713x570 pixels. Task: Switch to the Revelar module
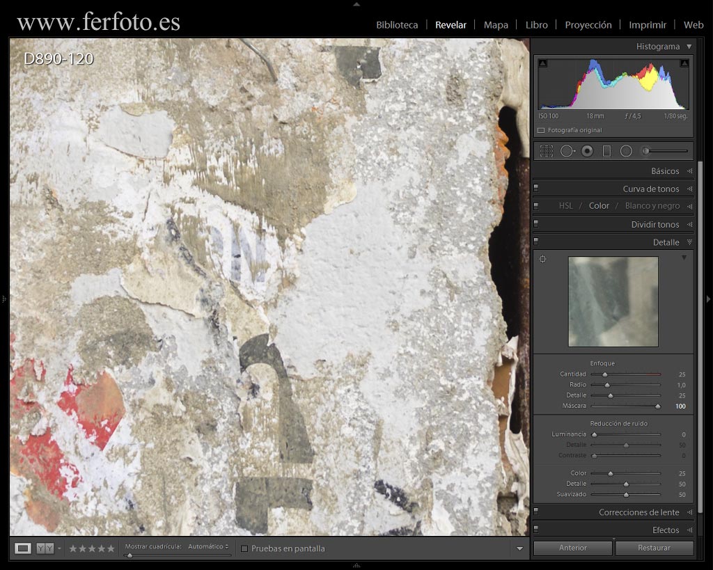point(450,25)
